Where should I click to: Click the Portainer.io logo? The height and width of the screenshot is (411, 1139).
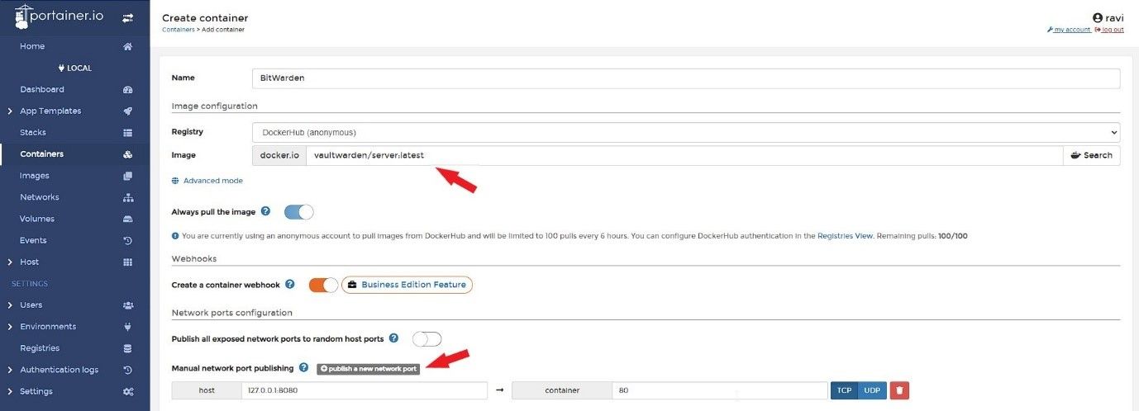point(59,17)
